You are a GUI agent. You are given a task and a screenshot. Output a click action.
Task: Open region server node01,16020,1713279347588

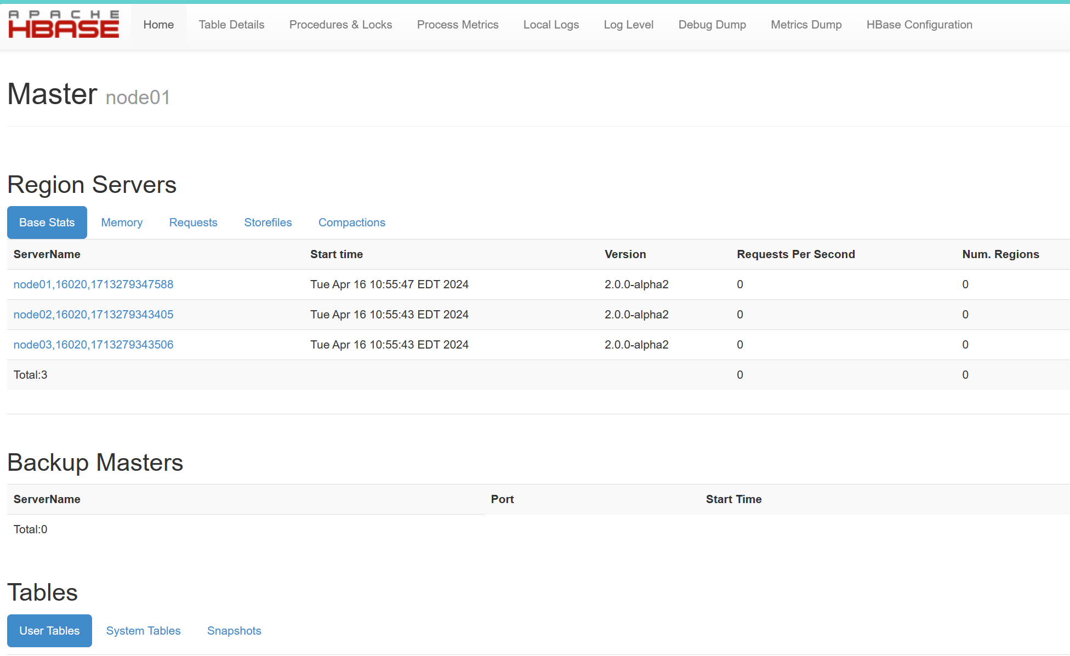(93, 284)
